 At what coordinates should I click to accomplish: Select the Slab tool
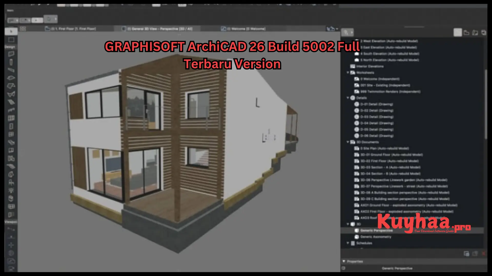click(x=11, y=78)
